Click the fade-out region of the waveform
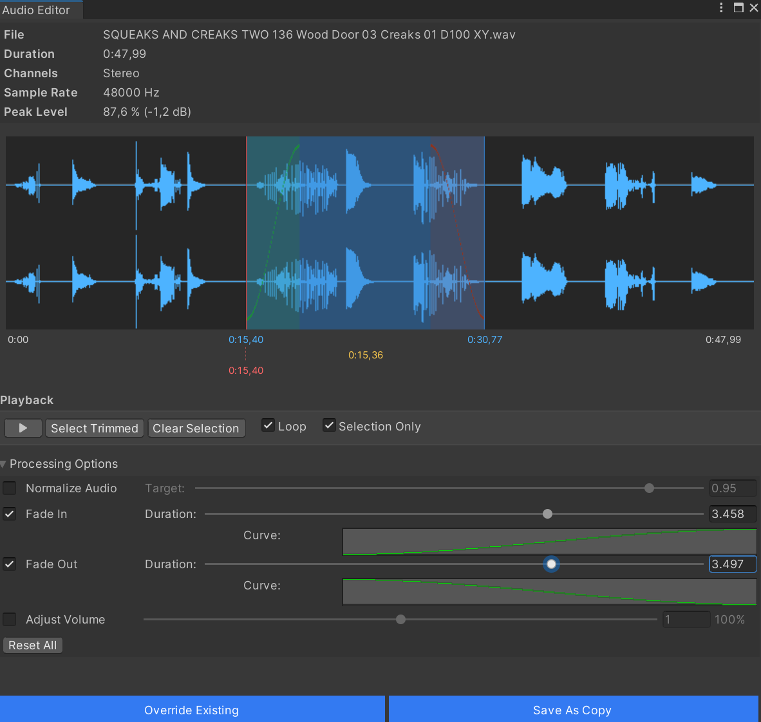 (x=458, y=233)
